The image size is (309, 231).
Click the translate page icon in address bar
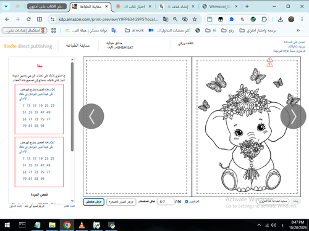[166, 19]
